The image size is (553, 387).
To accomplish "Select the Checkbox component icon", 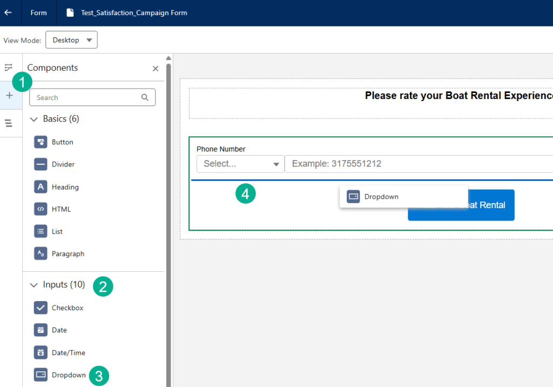I will click(x=41, y=308).
